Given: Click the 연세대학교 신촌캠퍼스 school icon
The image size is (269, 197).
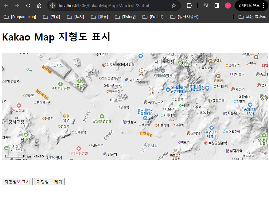Looking at the screenshot, I should [x=168, y=90].
